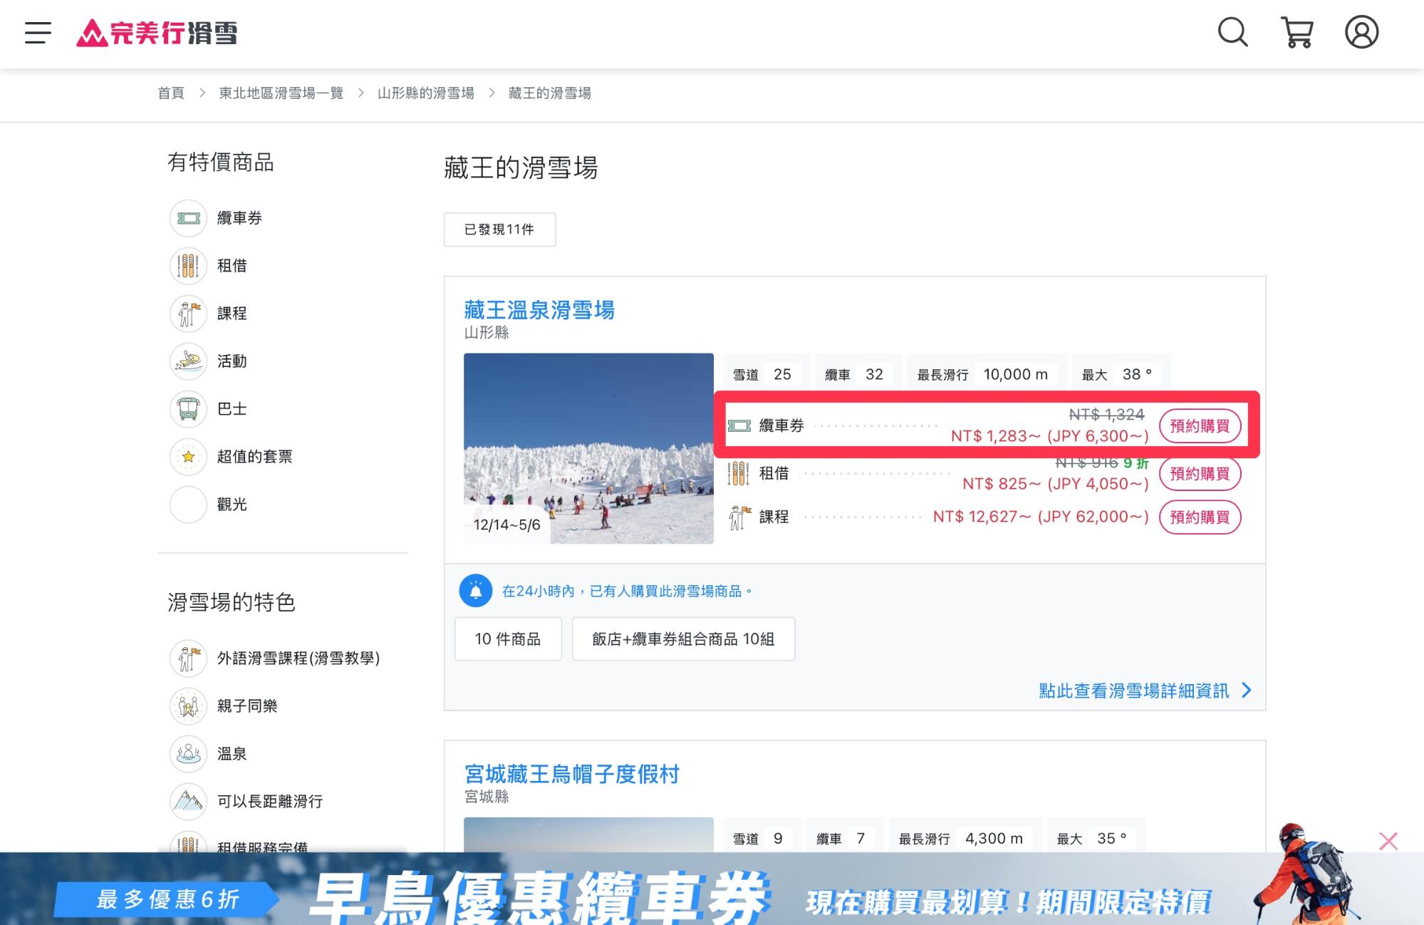Click the 親子同樂 family icon
The width and height of the screenshot is (1424, 925).
click(187, 706)
